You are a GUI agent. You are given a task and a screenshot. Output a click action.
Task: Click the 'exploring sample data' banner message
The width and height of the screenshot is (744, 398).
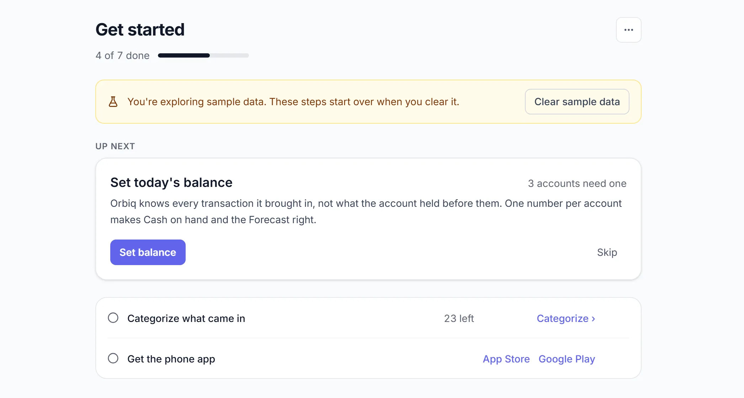[x=293, y=102]
